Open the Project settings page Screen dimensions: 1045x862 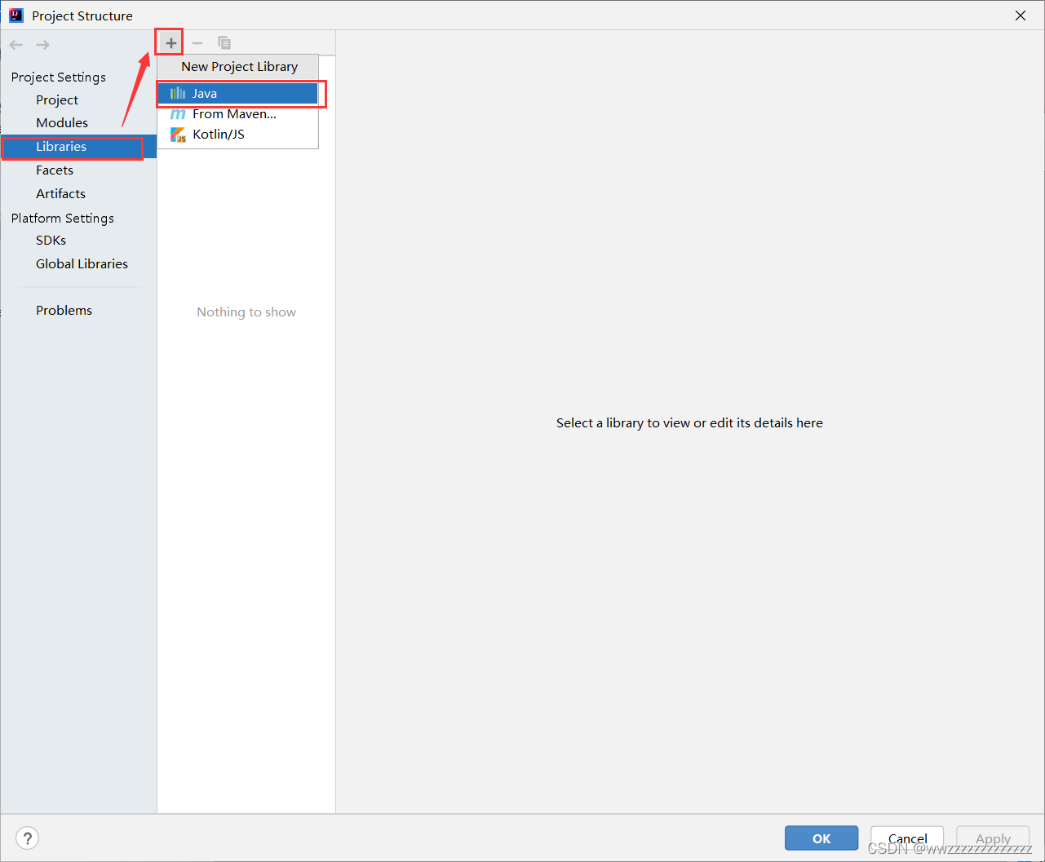point(57,99)
